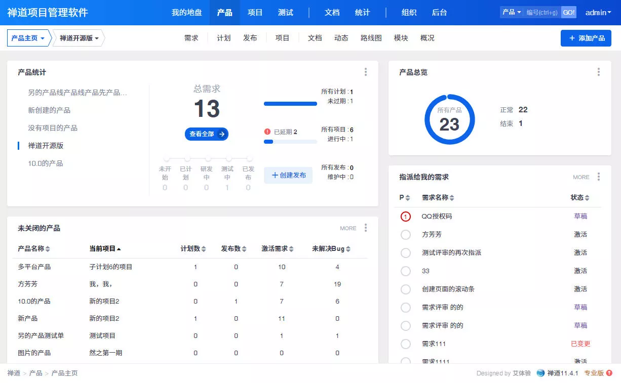Select 新创建的产品 in product list

[49, 110]
